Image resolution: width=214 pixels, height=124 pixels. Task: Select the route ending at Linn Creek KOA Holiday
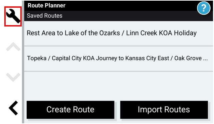[x=119, y=34]
